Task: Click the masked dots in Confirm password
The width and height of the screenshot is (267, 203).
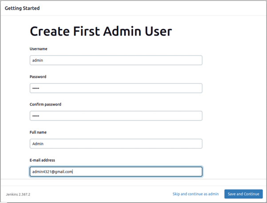Action: 36,116
